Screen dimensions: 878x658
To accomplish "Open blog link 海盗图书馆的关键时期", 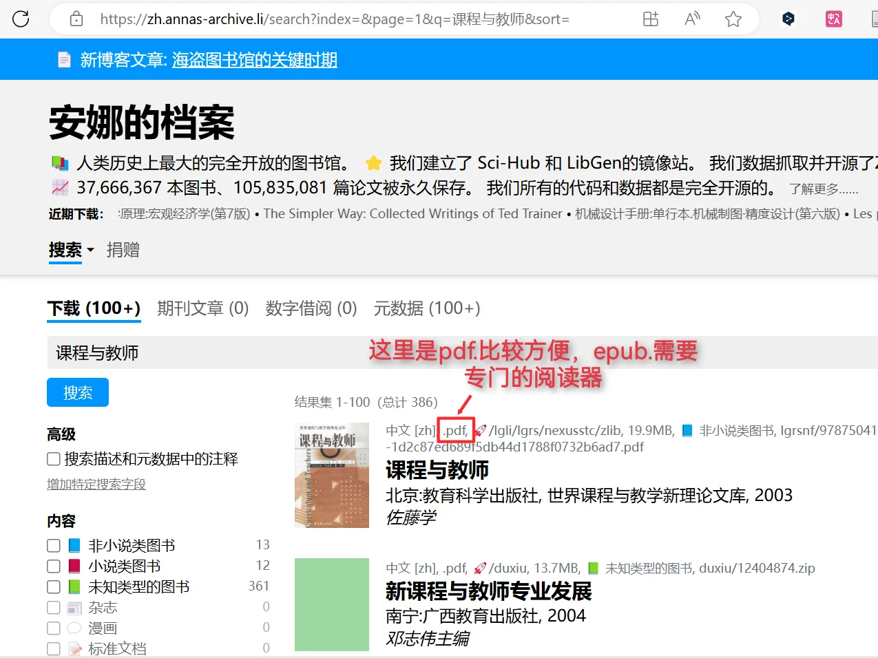I will tap(255, 60).
